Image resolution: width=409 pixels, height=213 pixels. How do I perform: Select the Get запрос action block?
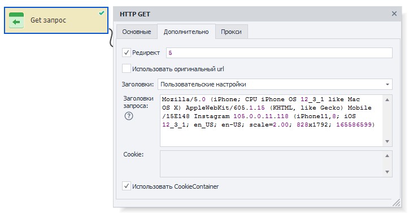tap(56, 20)
